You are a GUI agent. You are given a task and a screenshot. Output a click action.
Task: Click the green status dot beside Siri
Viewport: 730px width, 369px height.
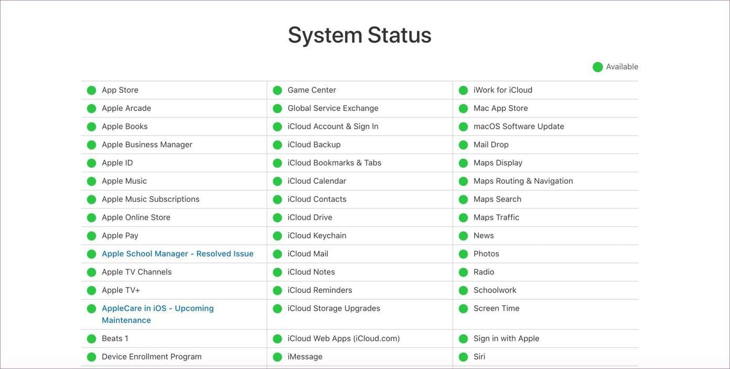[x=463, y=357]
